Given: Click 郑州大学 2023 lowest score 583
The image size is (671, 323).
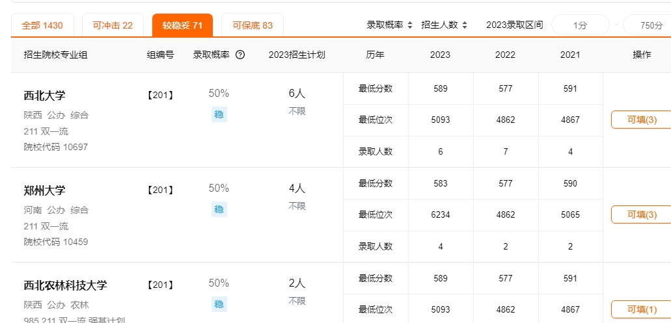Looking at the screenshot, I should [441, 184].
